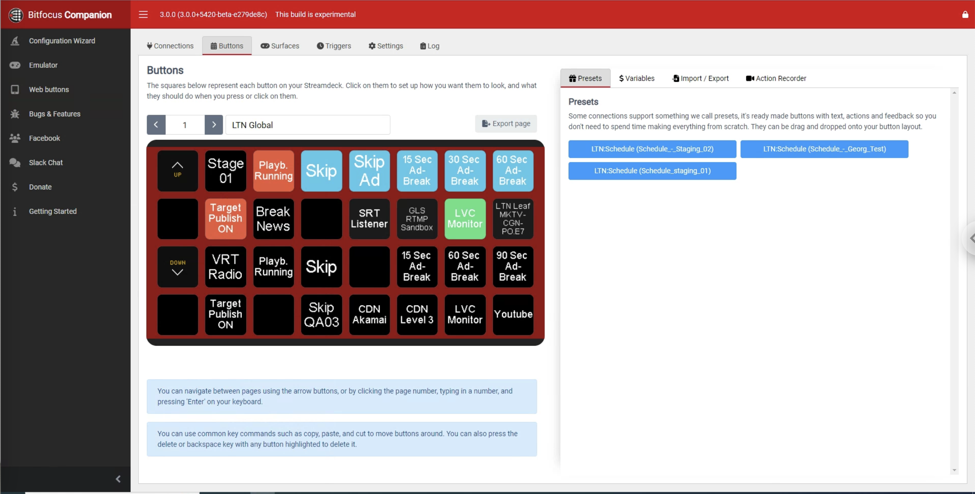This screenshot has height=494, width=975.
Task: Select the LTN:Schedule (Schedule_-_Georg_Test) preset
Action: pyautogui.click(x=824, y=149)
